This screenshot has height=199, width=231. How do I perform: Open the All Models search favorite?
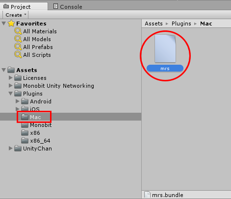click(x=32, y=39)
